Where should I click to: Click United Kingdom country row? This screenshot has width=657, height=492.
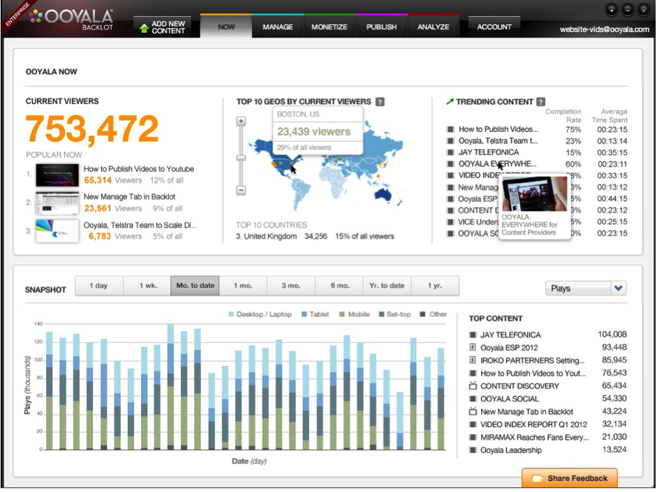pyautogui.click(x=315, y=236)
